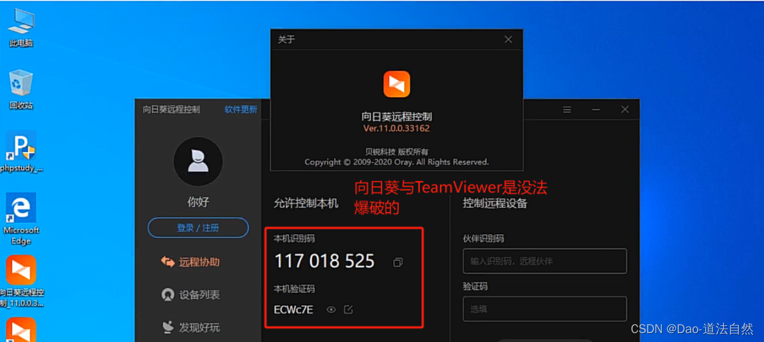Select the 向日葵远程控制 11.0.0.3 installer icon
Image resolution: width=764 pixels, height=342 pixels.
(x=21, y=281)
